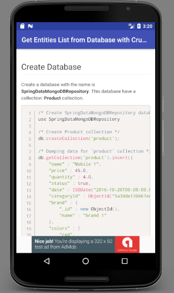174x293 pixels.
Task: Tap the 3:20 clock in status bar
Action: pos(147,26)
